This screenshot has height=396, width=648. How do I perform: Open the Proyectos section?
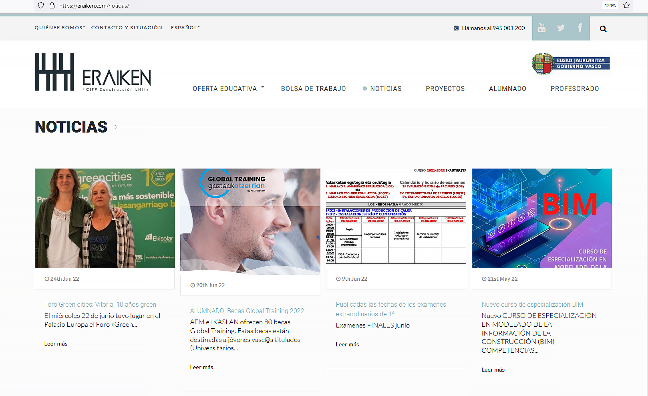tap(445, 88)
